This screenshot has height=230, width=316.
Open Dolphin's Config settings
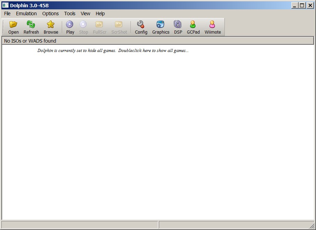pyautogui.click(x=141, y=27)
